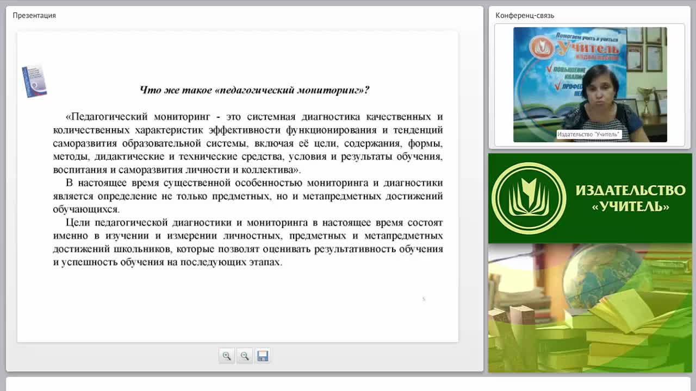Click the slide heading «педагогический мониторинг»
The width and height of the screenshot is (696, 391).
254,90
